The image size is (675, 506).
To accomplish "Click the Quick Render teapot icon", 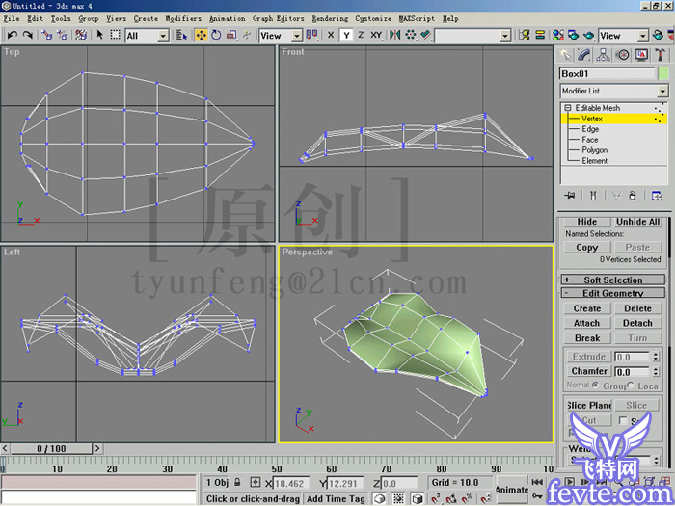I will tap(589, 35).
